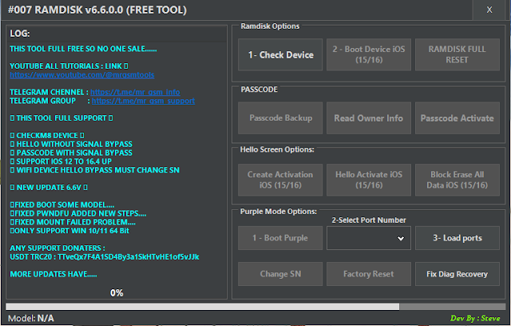
Task: Click 3- Load ports button
Action: point(458,238)
